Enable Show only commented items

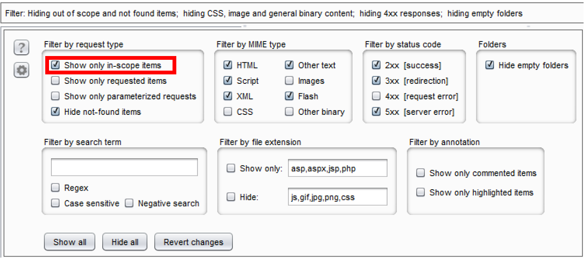[421, 173]
